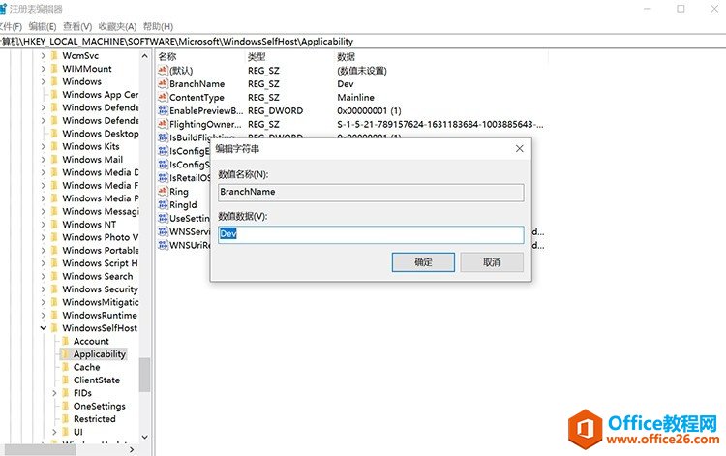Viewport: 726px width, 456px height.
Task: Select the WindowsMitigatic tree key
Action: pos(100,302)
